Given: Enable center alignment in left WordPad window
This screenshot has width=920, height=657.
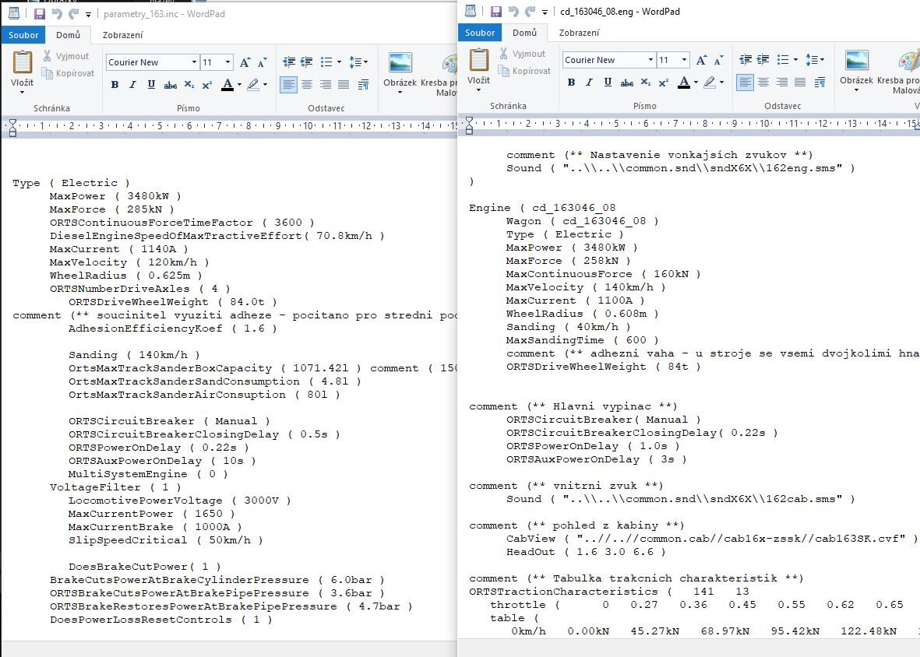Looking at the screenshot, I should [307, 85].
